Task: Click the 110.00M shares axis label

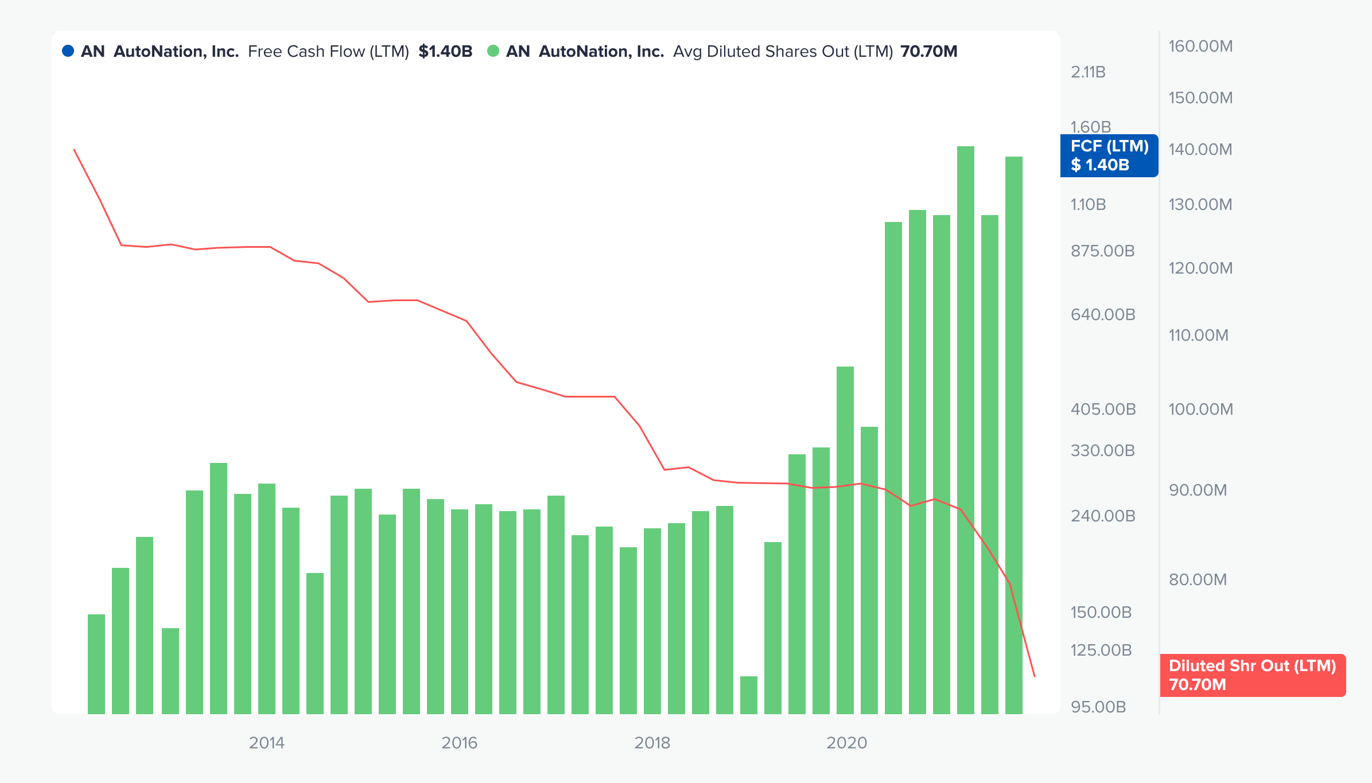Action: point(1199,335)
